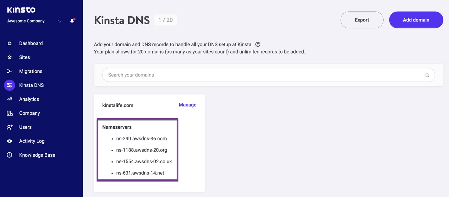The height and width of the screenshot is (197, 449).
Task: Click the help icon beside the description
Action: click(x=258, y=44)
